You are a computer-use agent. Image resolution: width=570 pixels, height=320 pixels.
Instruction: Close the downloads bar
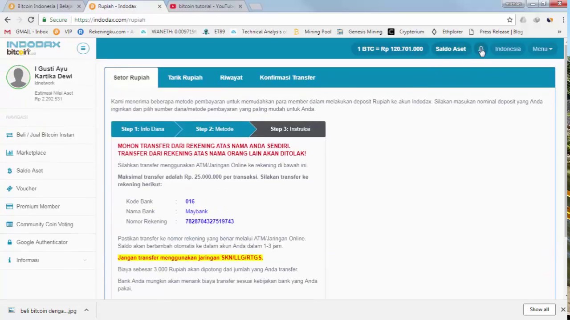[563, 309]
